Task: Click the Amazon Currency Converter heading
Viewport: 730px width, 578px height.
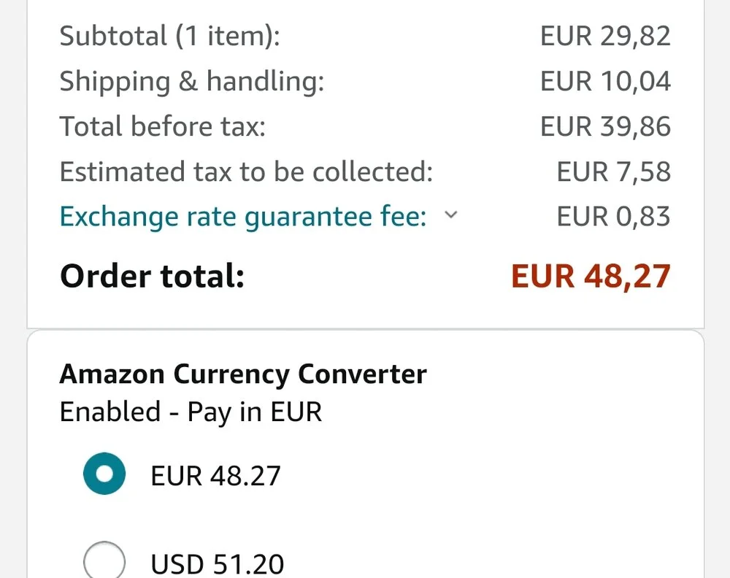Action: (x=242, y=374)
